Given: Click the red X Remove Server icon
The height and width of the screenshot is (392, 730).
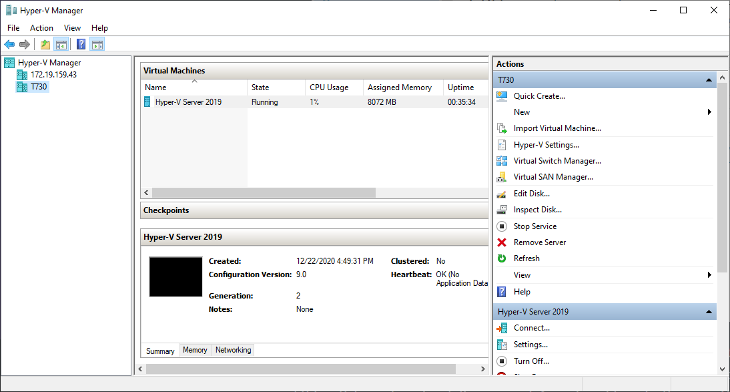Looking at the screenshot, I should (x=502, y=242).
